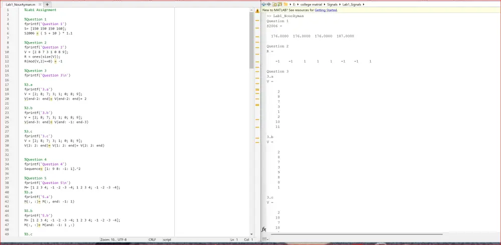
Task: Go back in folder history
Action: [264, 4]
